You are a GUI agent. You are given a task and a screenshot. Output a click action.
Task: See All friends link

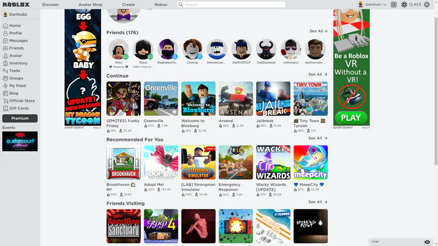click(318, 31)
